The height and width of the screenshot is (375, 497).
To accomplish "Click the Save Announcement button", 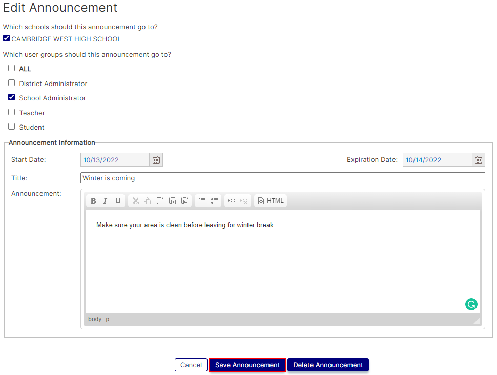I will click(x=247, y=365).
